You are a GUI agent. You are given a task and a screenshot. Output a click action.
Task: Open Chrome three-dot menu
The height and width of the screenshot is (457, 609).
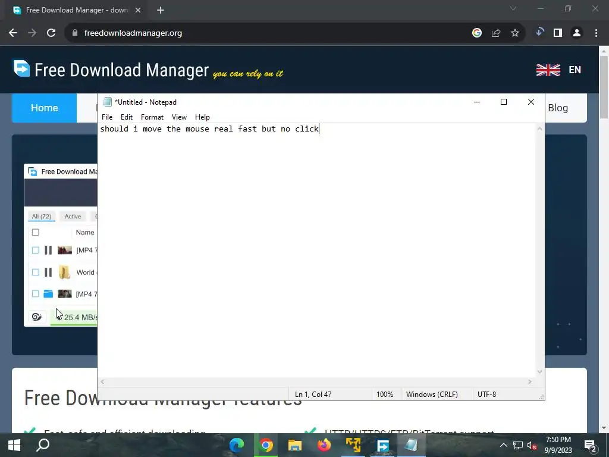tap(596, 33)
